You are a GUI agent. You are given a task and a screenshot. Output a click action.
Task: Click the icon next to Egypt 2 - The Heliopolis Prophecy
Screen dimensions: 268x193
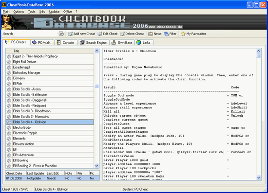click(9, 56)
